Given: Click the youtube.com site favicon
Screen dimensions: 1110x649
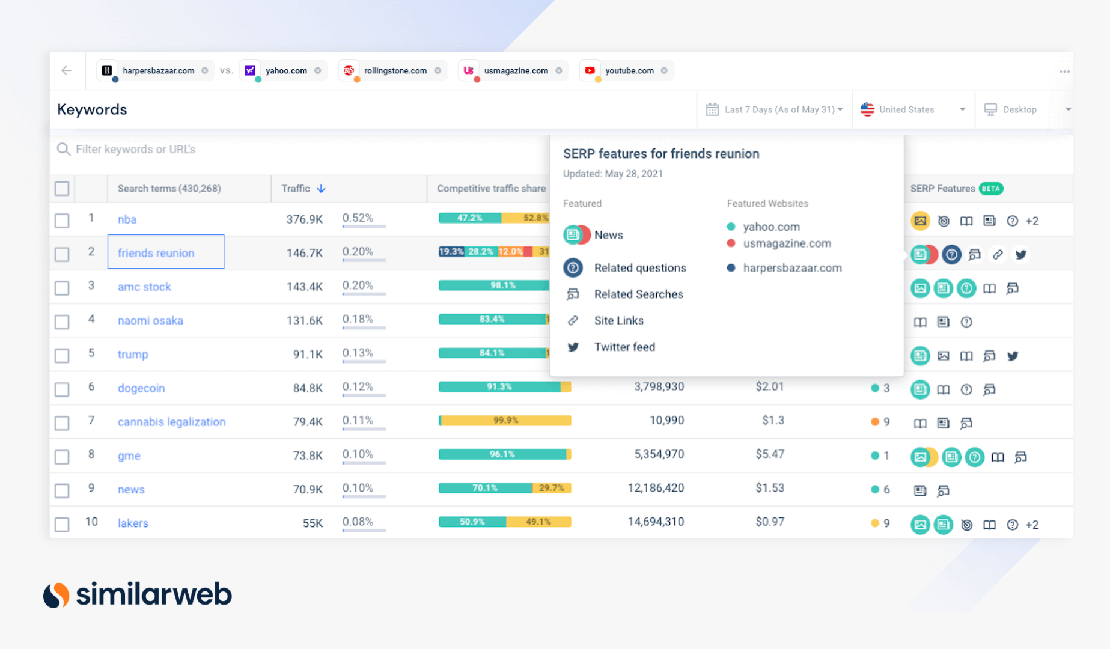Looking at the screenshot, I should 590,70.
